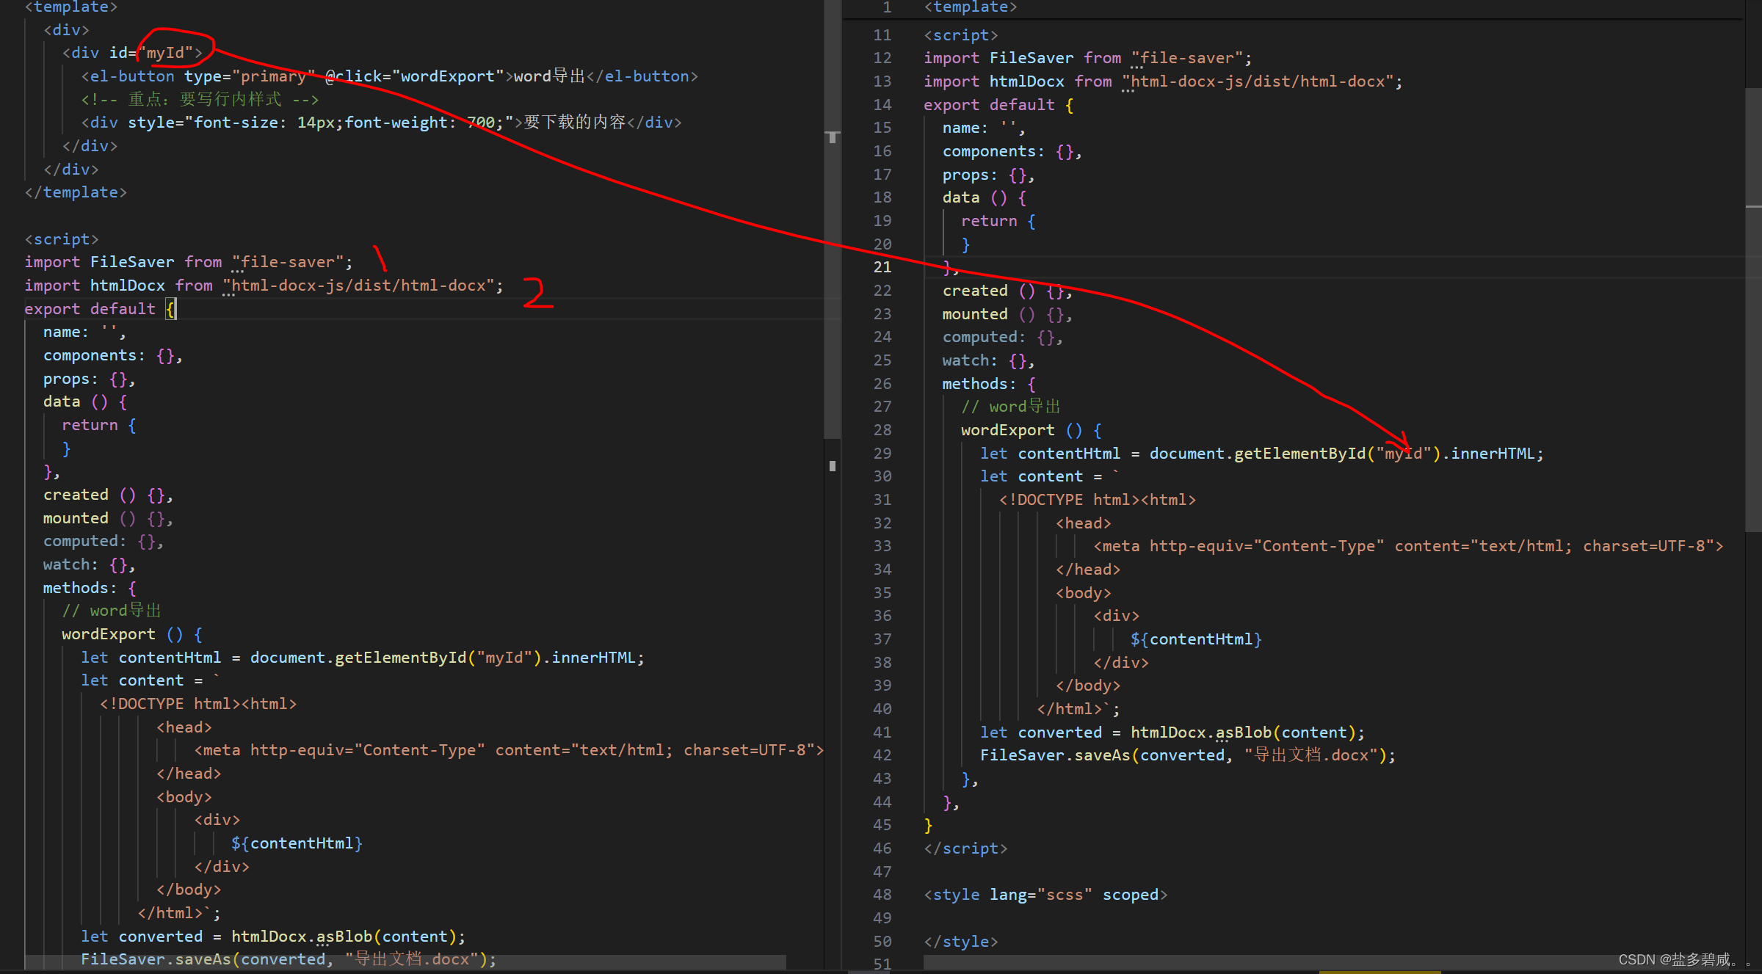Click getElementById("myId") line in left pane
Screen dimensions: 1762x974
tap(363, 658)
